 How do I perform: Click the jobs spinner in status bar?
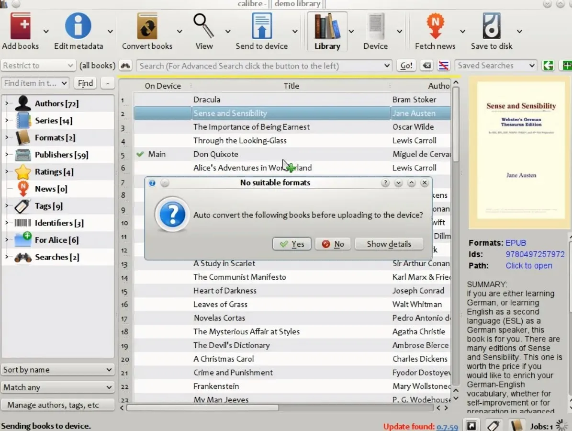[561, 424]
